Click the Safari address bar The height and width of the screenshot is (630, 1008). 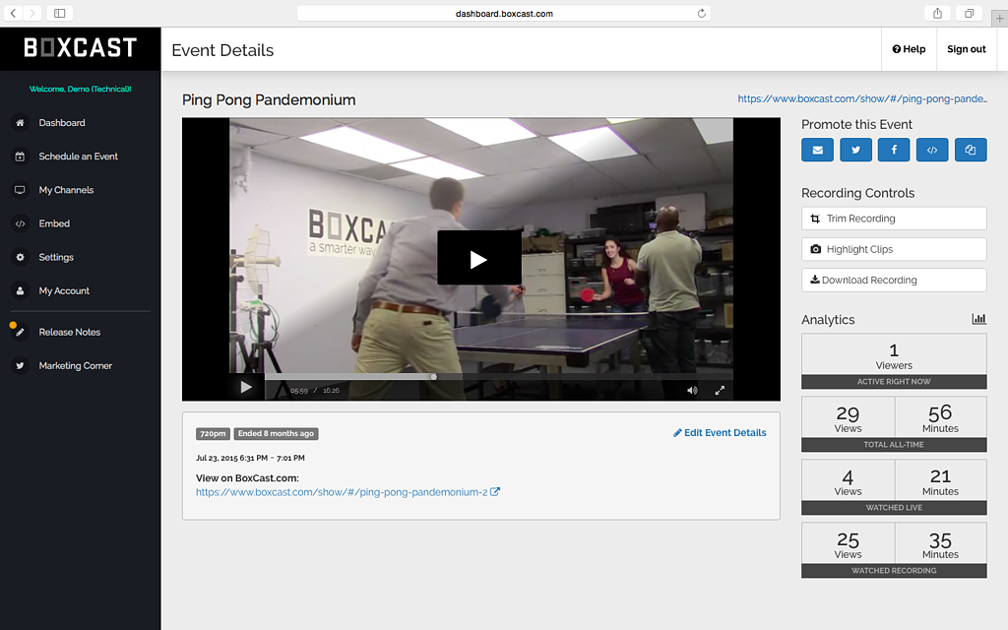tap(503, 13)
